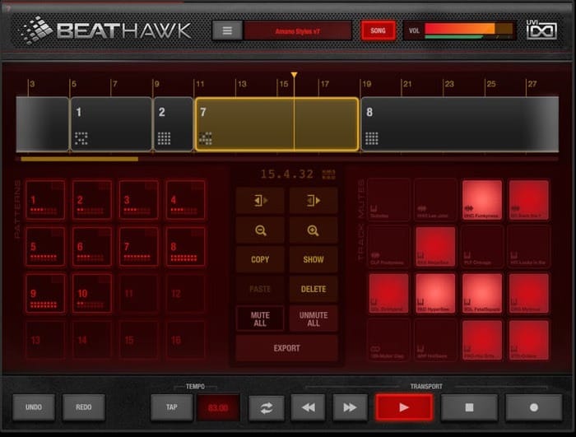The width and height of the screenshot is (576, 437).
Task: Click the rewind transport button
Action: pos(309,407)
